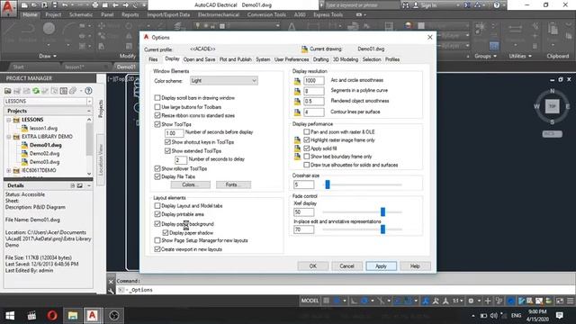The height and width of the screenshot is (324, 576).
Task: Uncheck Resize ribbon icons to standard sizes
Action: pos(157,115)
